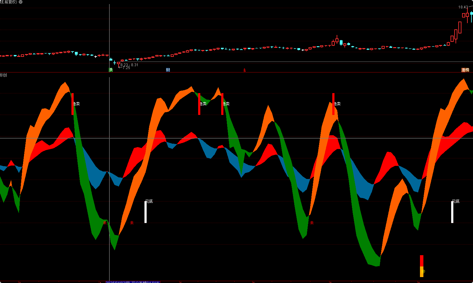This screenshot has width=473, height=283.
Task: Select the last 急卖 signal near July
Action: click(333, 104)
